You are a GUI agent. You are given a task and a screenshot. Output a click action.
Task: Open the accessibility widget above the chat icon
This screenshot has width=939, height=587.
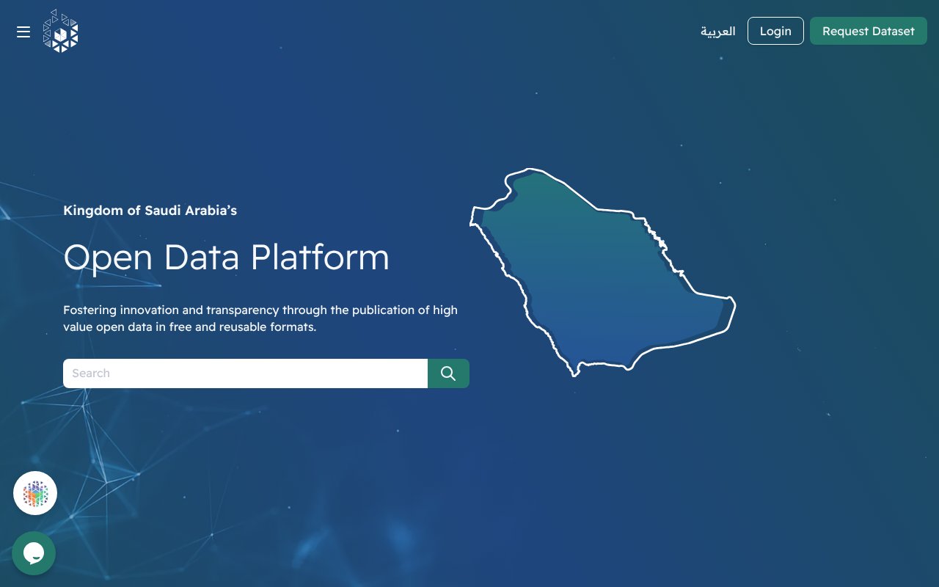(x=34, y=493)
